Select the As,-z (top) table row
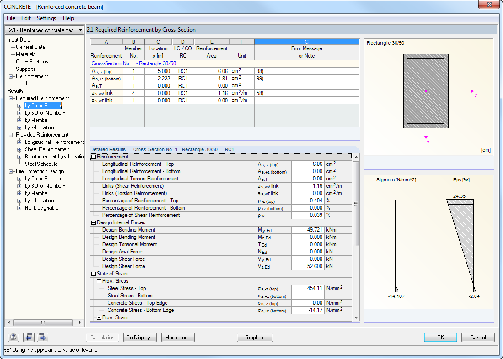 point(225,71)
